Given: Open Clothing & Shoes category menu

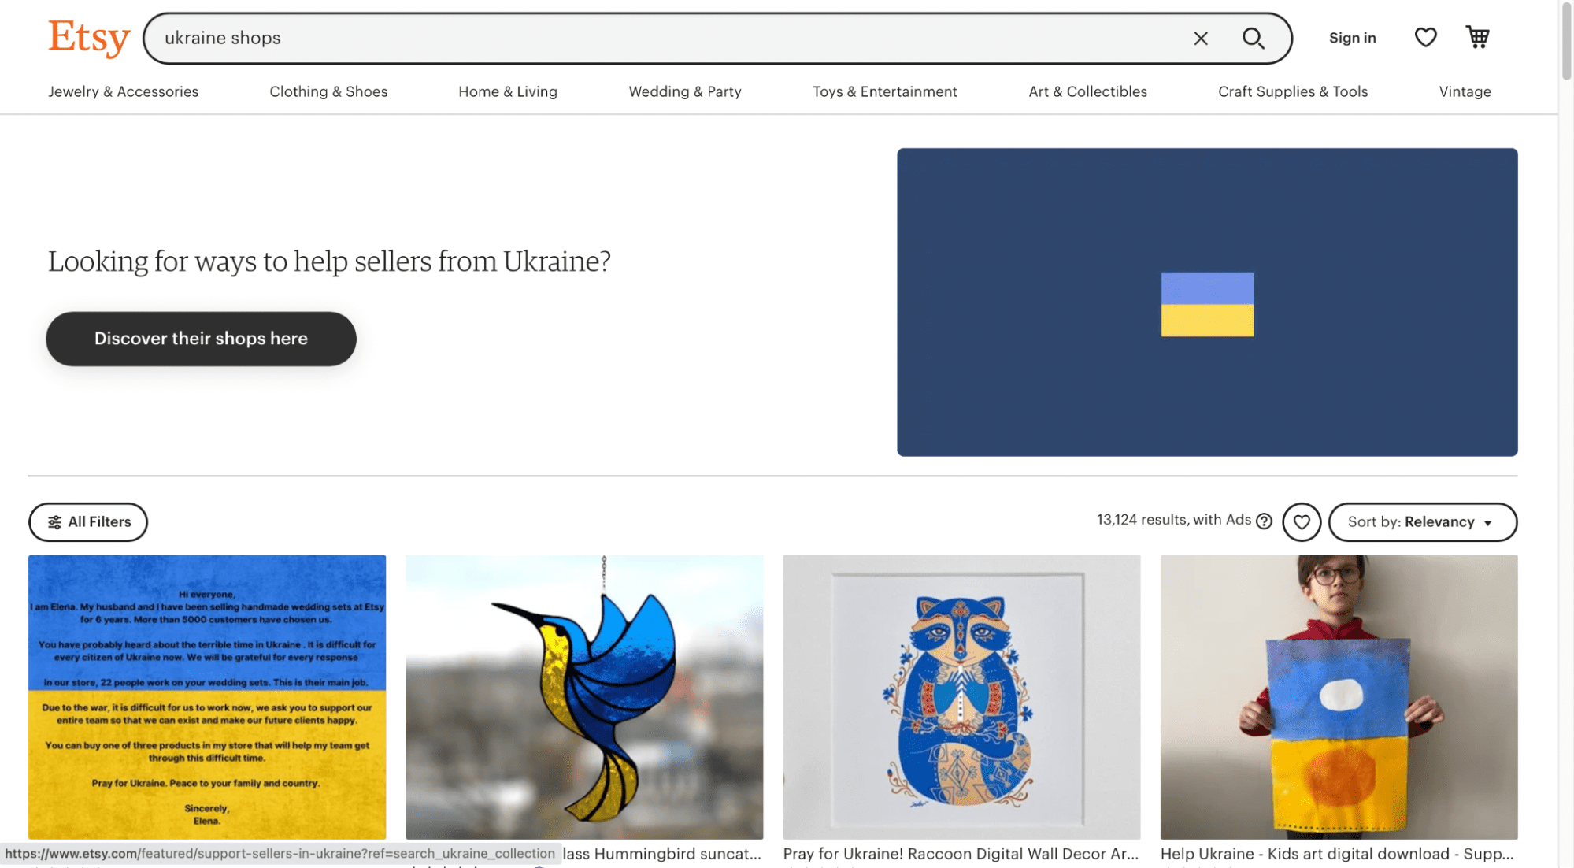Looking at the screenshot, I should pos(328,91).
